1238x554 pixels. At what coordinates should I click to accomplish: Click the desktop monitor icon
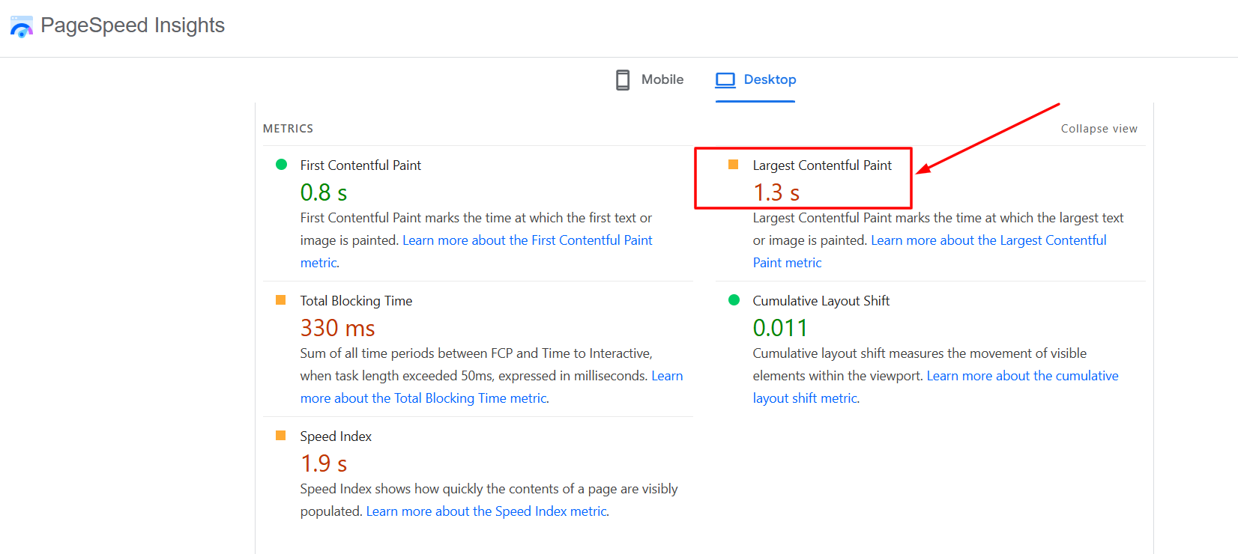point(725,79)
